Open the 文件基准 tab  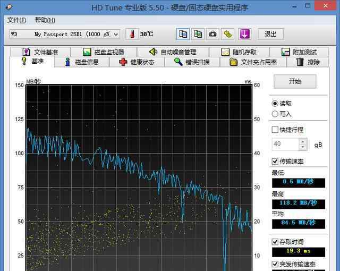(x=40, y=52)
